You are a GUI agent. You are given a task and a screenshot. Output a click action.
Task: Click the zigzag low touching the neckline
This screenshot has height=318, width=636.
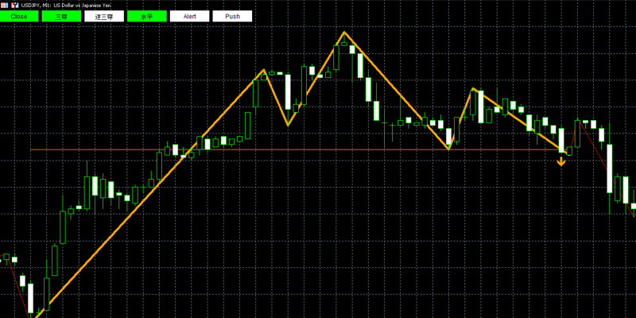tap(449, 149)
